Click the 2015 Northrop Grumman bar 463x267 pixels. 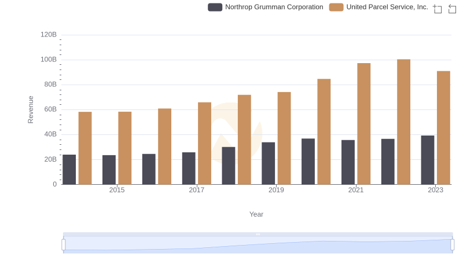[x=109, y=170]
